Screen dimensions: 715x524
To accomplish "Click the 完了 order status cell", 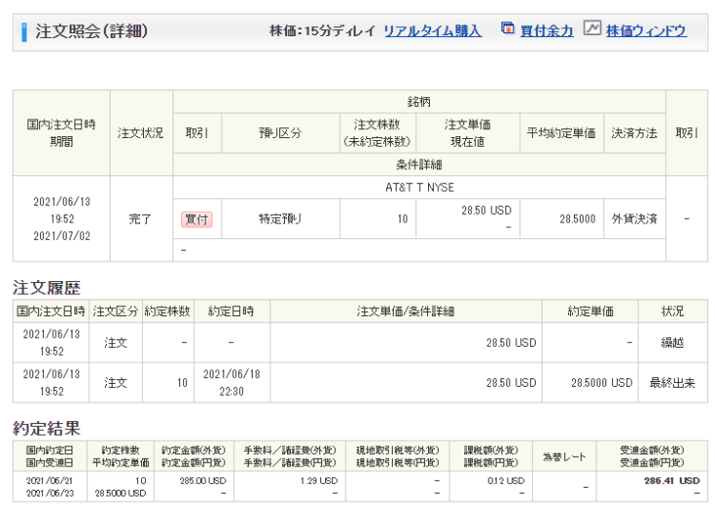I will 141,219.
